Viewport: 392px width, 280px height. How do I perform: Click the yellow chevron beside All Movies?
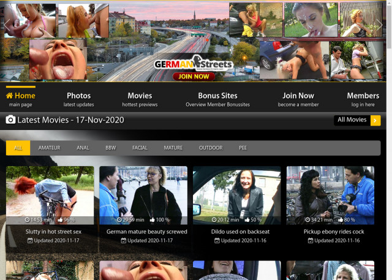click(x=375, y=121)
